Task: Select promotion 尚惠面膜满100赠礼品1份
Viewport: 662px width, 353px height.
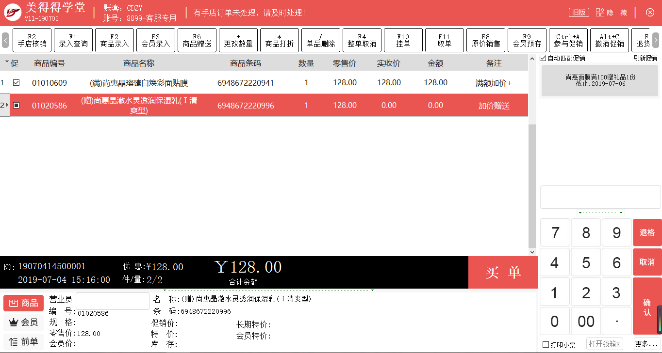Action: 600,80
